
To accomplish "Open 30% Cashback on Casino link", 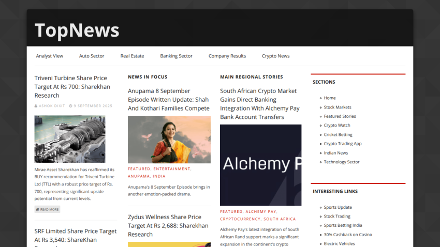I will [348, 235].
